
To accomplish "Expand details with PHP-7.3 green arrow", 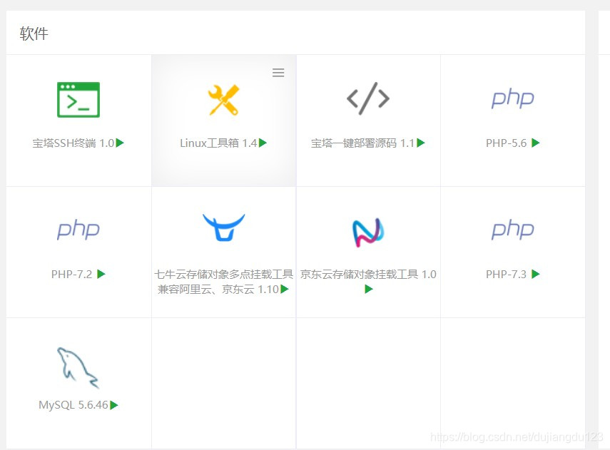I will (535, 274).
